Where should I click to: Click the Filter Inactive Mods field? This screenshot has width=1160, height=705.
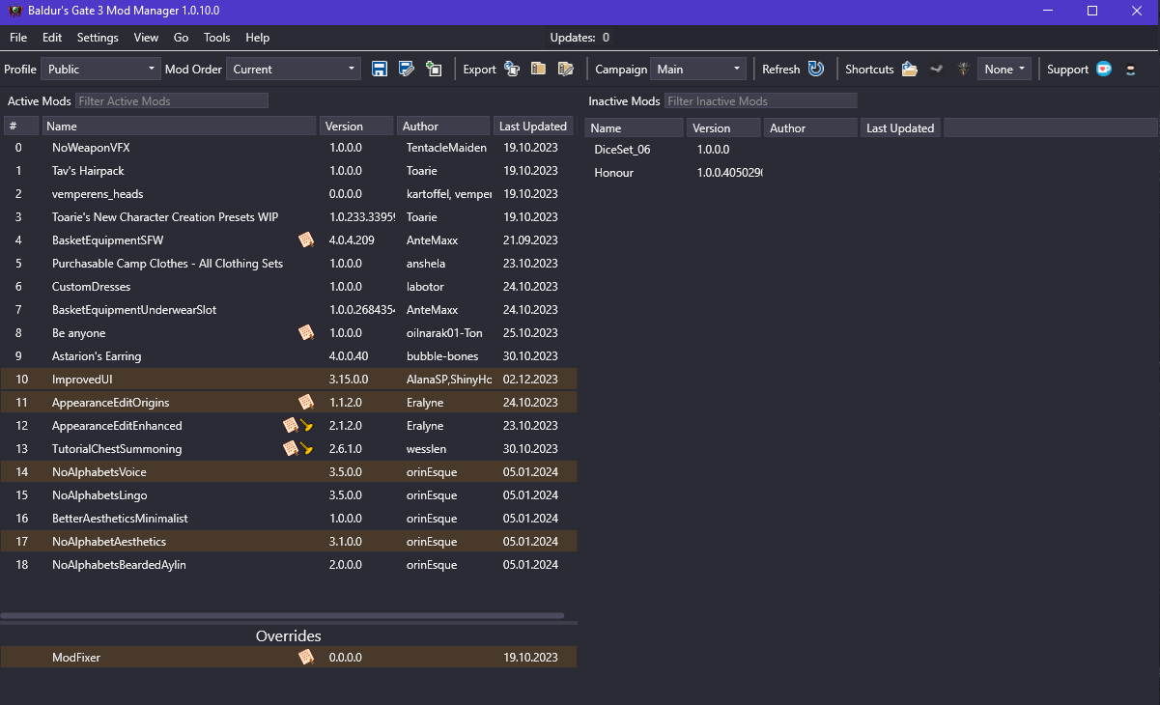click(760, 100)
